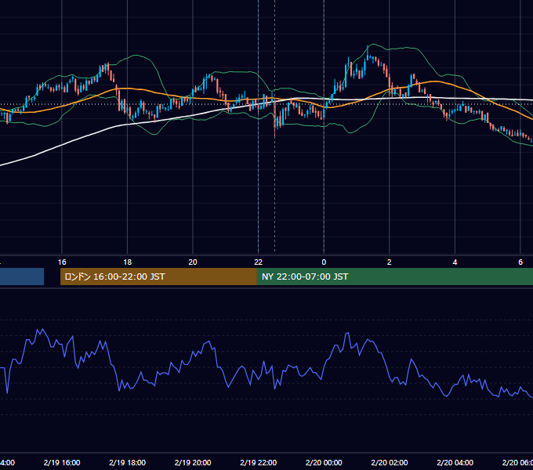This screenshot has width=533, height=470.
Task: Click the '2/19 22:00' date label
Action: (x=259, y=462)
